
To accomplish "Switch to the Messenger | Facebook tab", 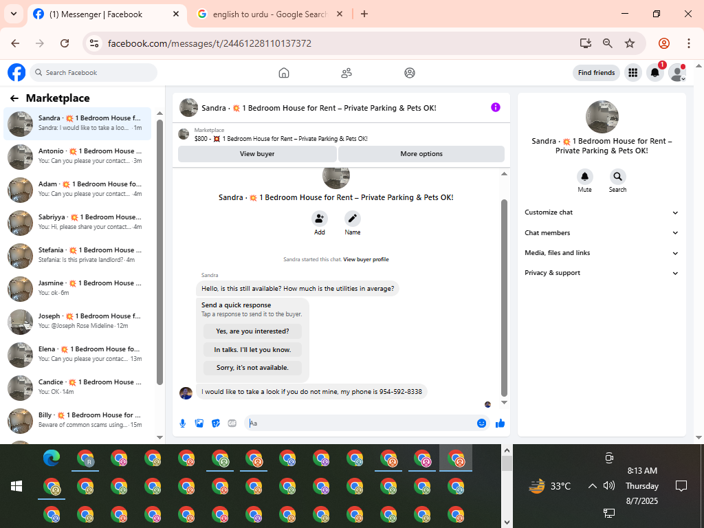I will coord(107,14).
